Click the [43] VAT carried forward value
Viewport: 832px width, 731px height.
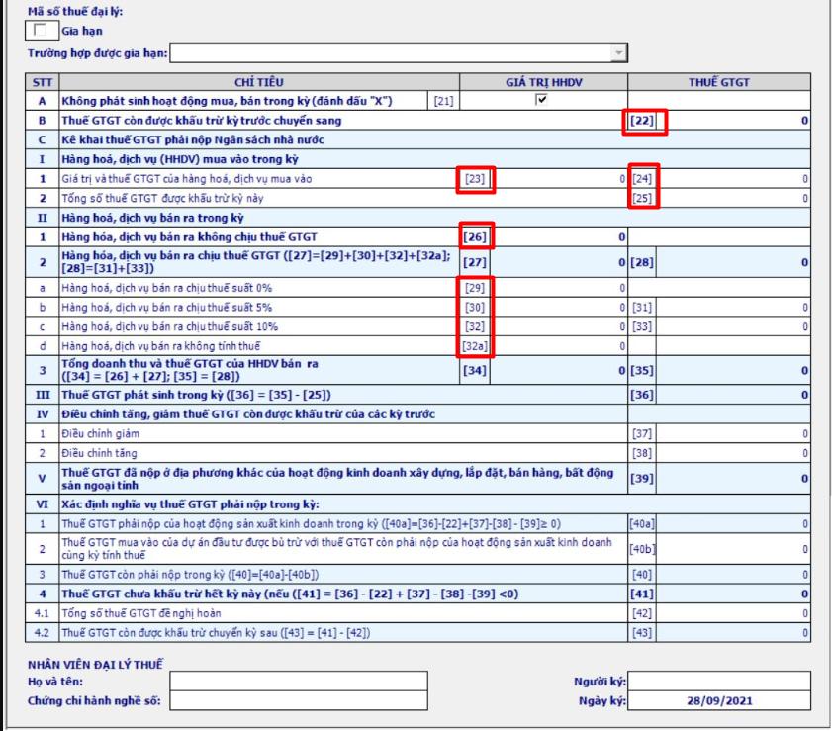pyautogui.click(x=734, y=633)
